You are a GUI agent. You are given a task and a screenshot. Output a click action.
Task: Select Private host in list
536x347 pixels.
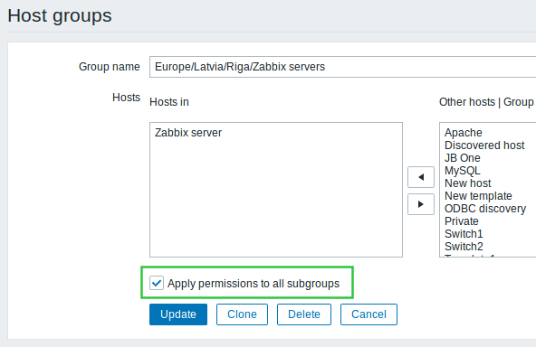click(x=462, y=221)
